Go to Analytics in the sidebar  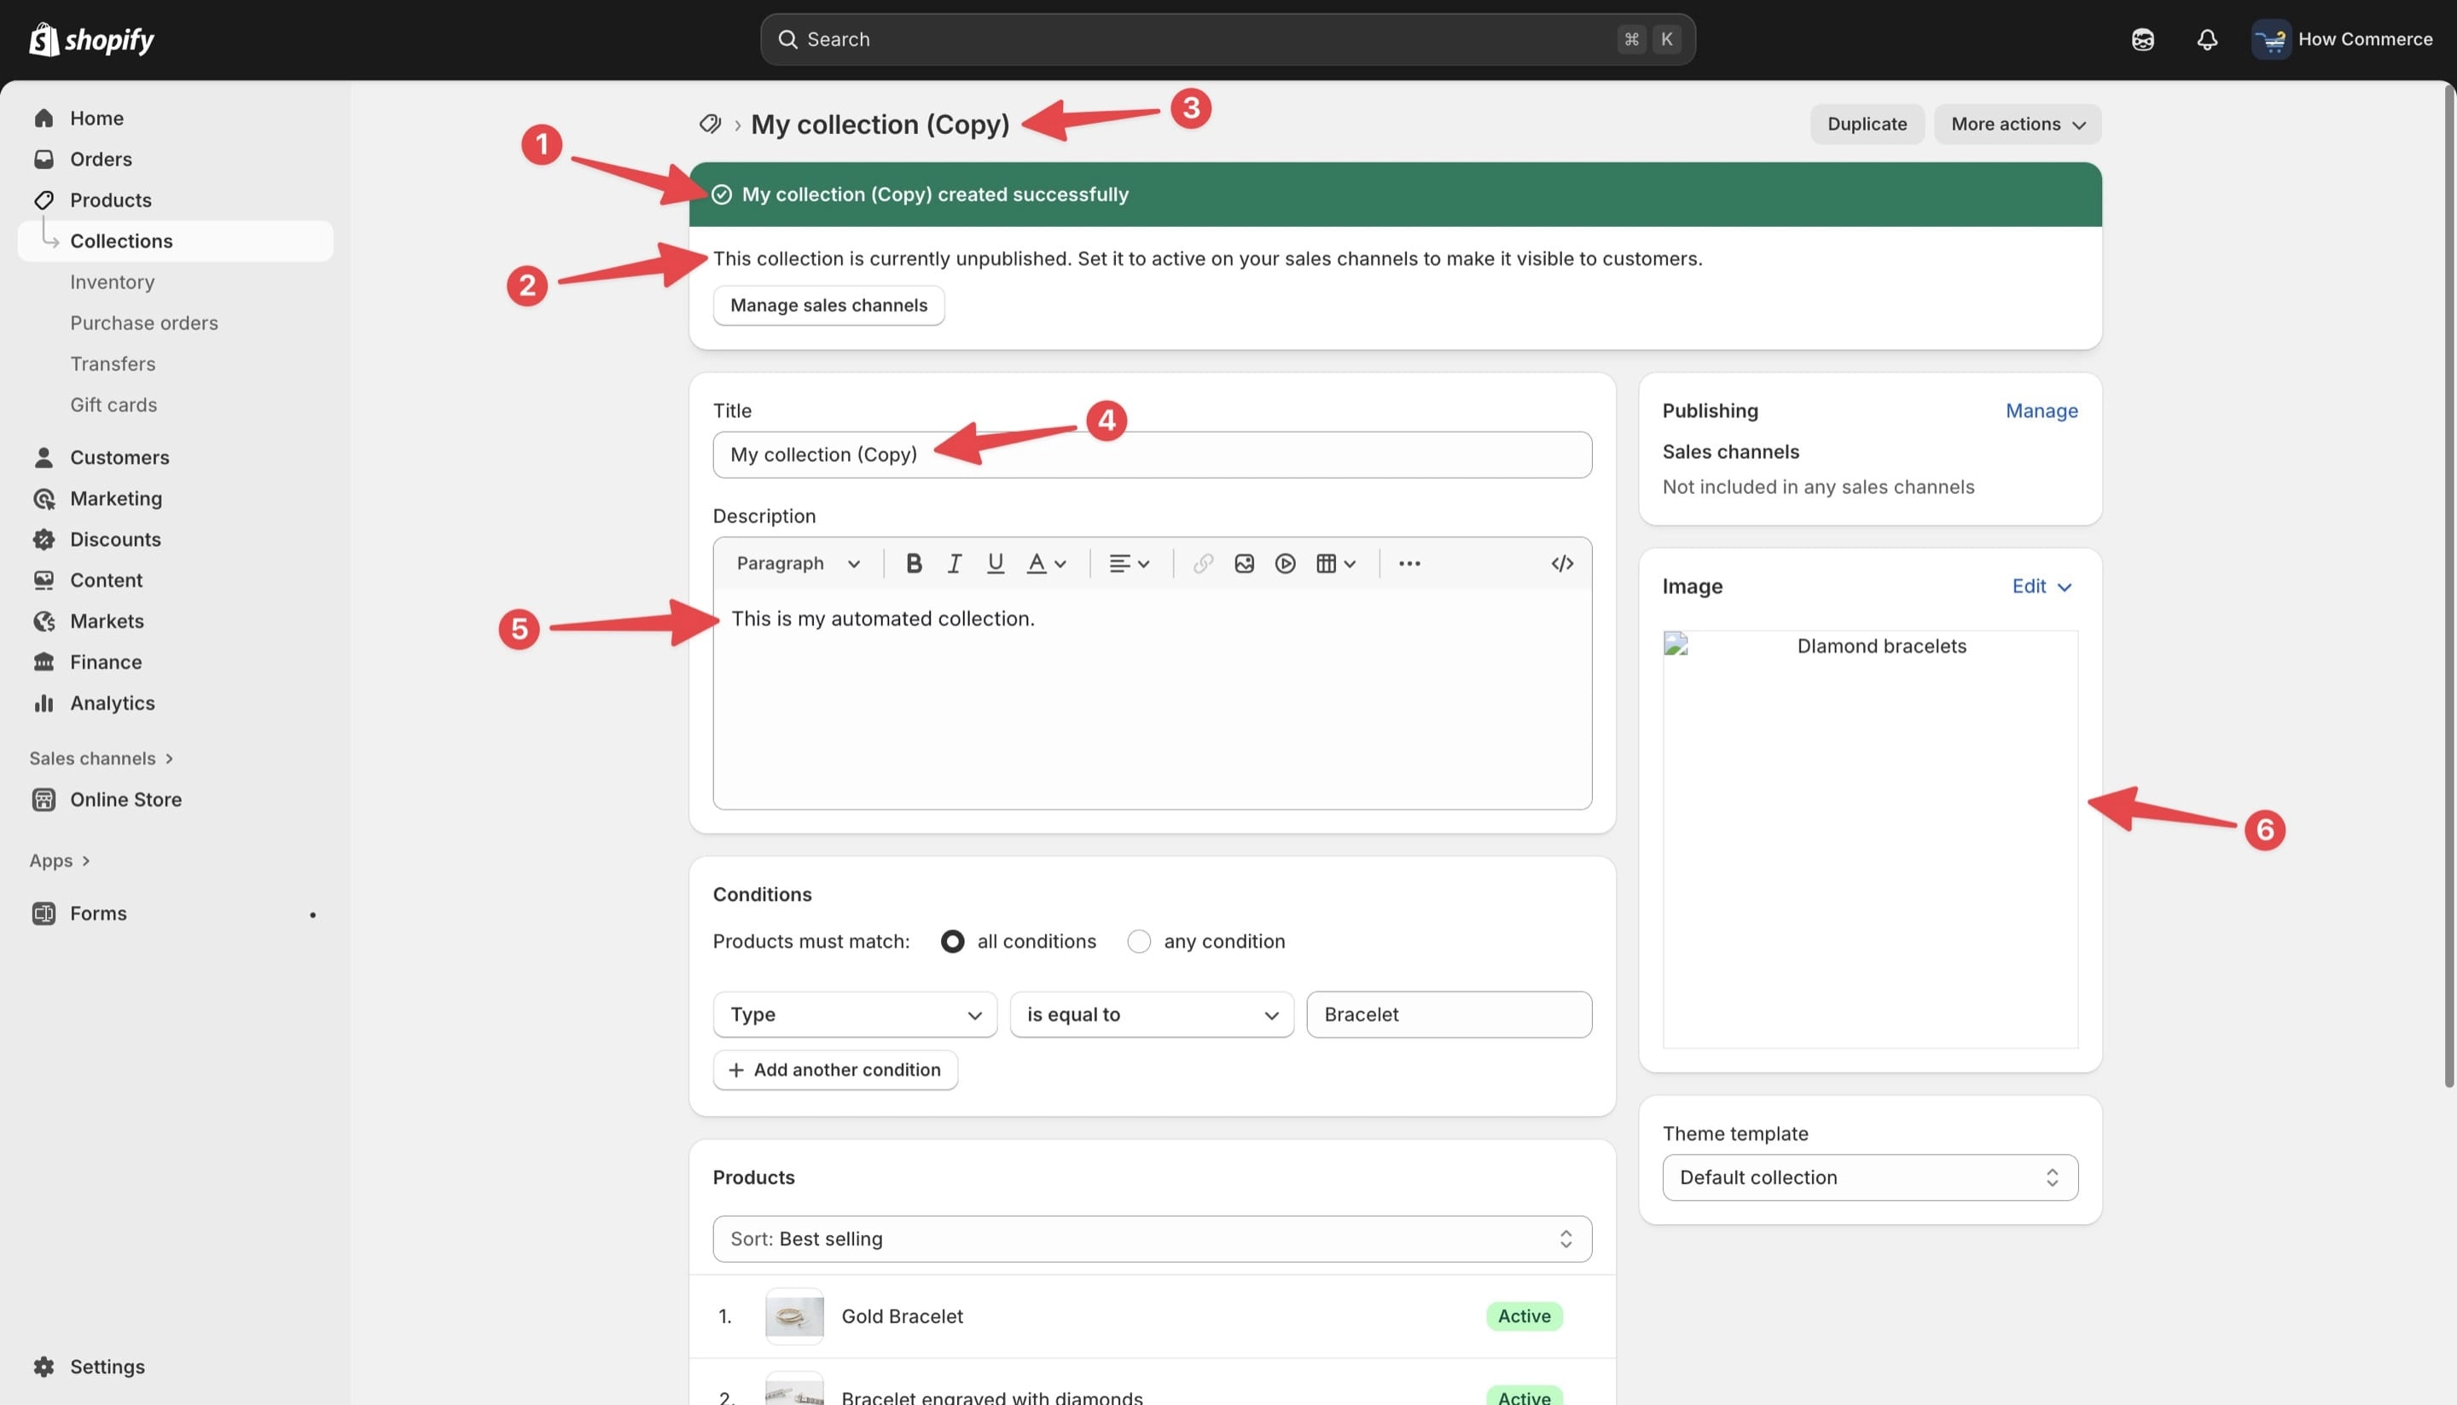[112, 704]
